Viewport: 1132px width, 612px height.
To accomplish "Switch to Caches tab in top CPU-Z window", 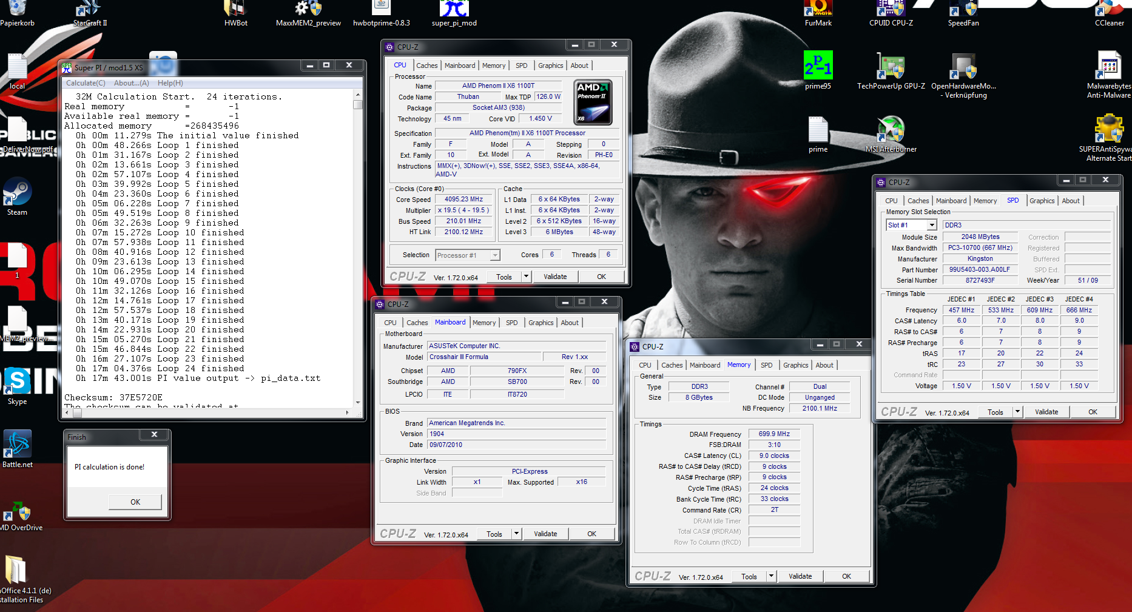I will click(426, 66).
